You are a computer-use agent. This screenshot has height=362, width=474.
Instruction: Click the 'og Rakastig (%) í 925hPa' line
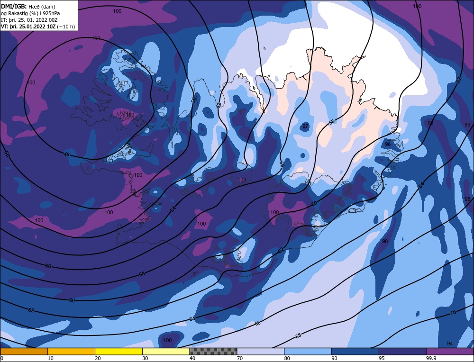30,13
